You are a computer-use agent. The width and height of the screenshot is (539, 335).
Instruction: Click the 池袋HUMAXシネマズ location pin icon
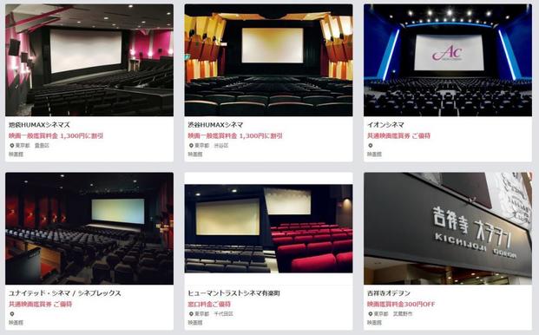11,146
